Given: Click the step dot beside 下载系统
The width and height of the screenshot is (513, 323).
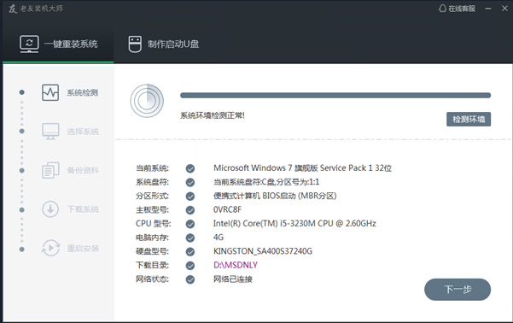Looking at the screenshot, I should point(21,210).
